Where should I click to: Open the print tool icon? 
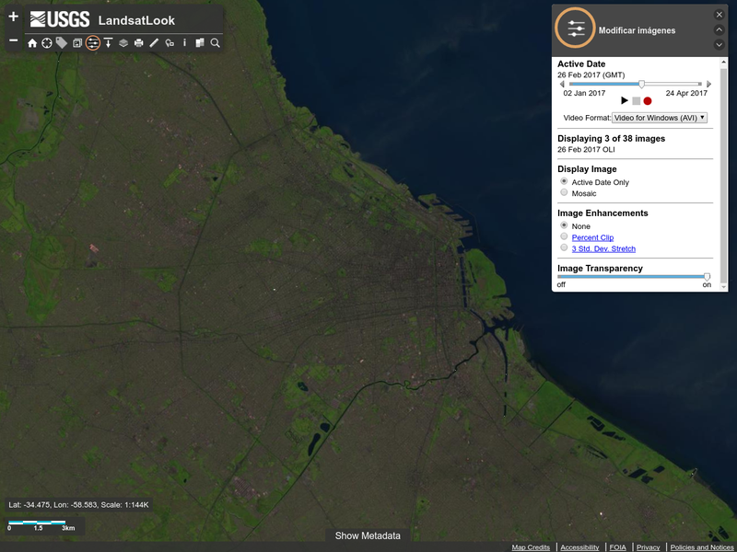[x=138, y=43]
